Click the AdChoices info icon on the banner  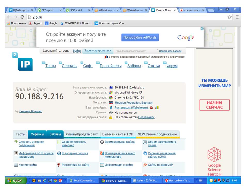click(x=202, y=29)
